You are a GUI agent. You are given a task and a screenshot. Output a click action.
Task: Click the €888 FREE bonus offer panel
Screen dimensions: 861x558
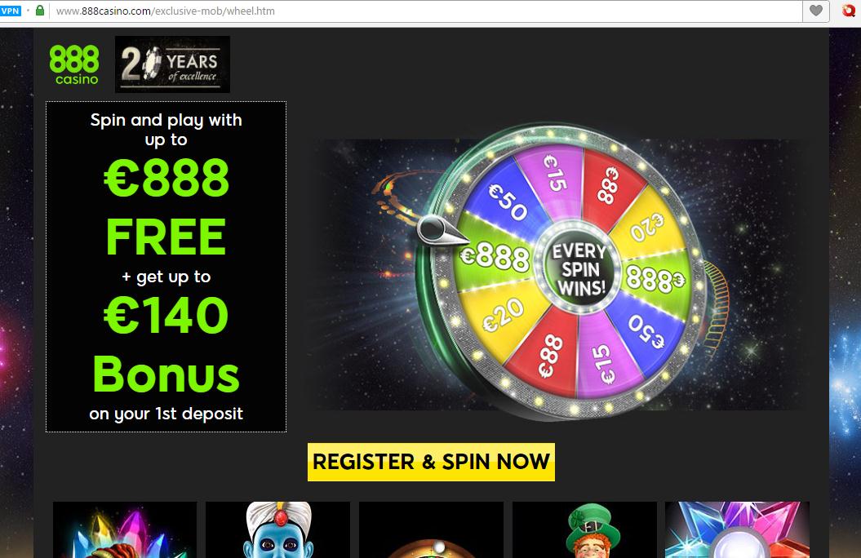pos(166,267)
